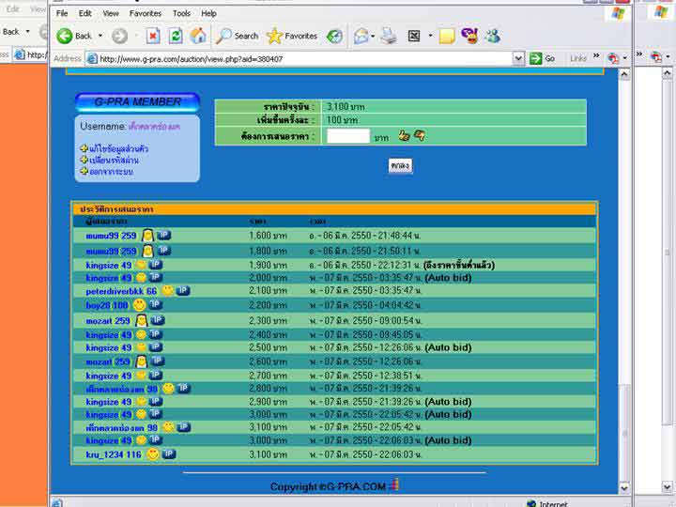The image size is (676, 507).
Task: Click the ตกลง submit button
Action: coord(401,165)
